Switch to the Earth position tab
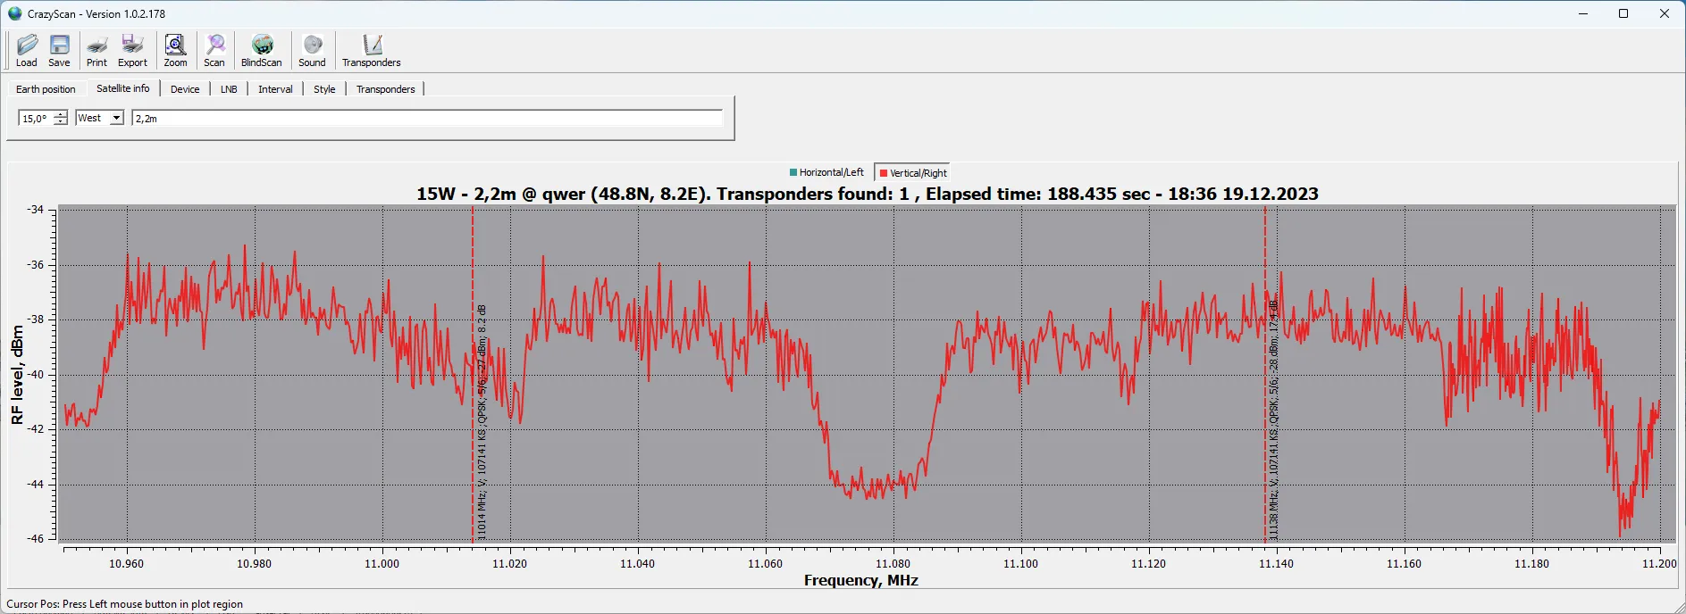The width and height of the screenshot is (1686, 614). 46,89
